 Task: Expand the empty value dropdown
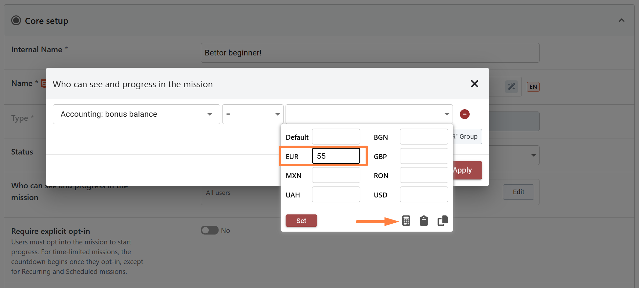(x=369, y=114)
